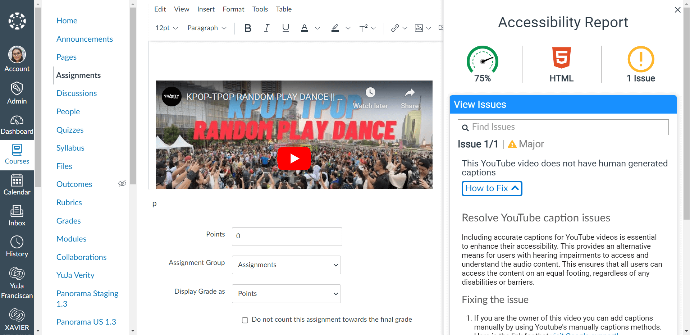
Task: Open Panorama Staging 1.3 link
Action: click(87, 298)
